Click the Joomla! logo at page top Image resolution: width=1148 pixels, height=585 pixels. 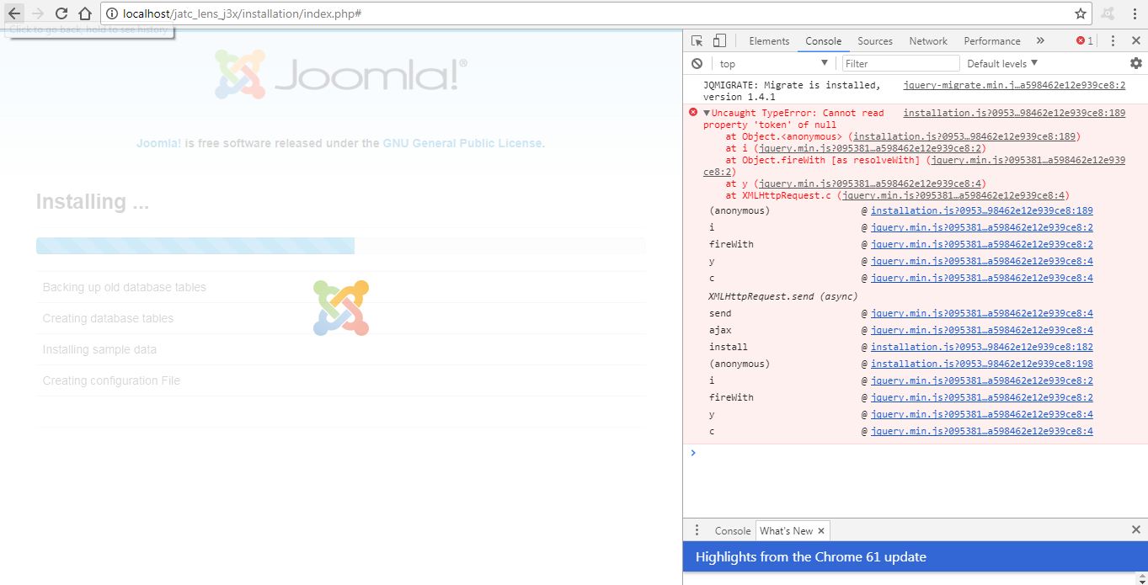340,75
